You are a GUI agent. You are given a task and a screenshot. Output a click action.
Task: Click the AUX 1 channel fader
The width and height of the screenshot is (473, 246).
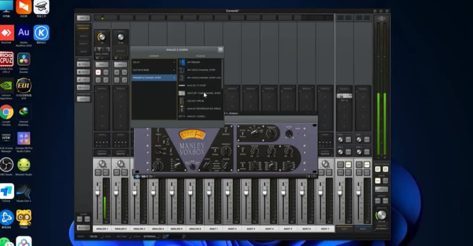point(340,192)
